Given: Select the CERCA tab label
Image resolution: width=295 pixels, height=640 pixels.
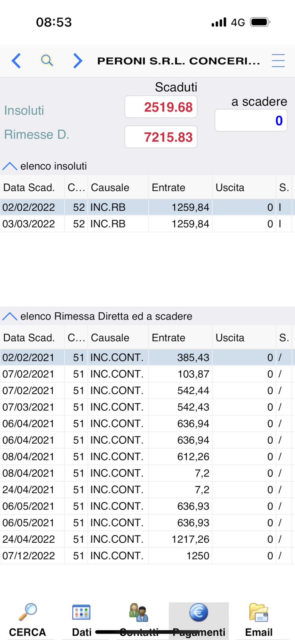Looking at the screenshot, I should coord(28,632).
